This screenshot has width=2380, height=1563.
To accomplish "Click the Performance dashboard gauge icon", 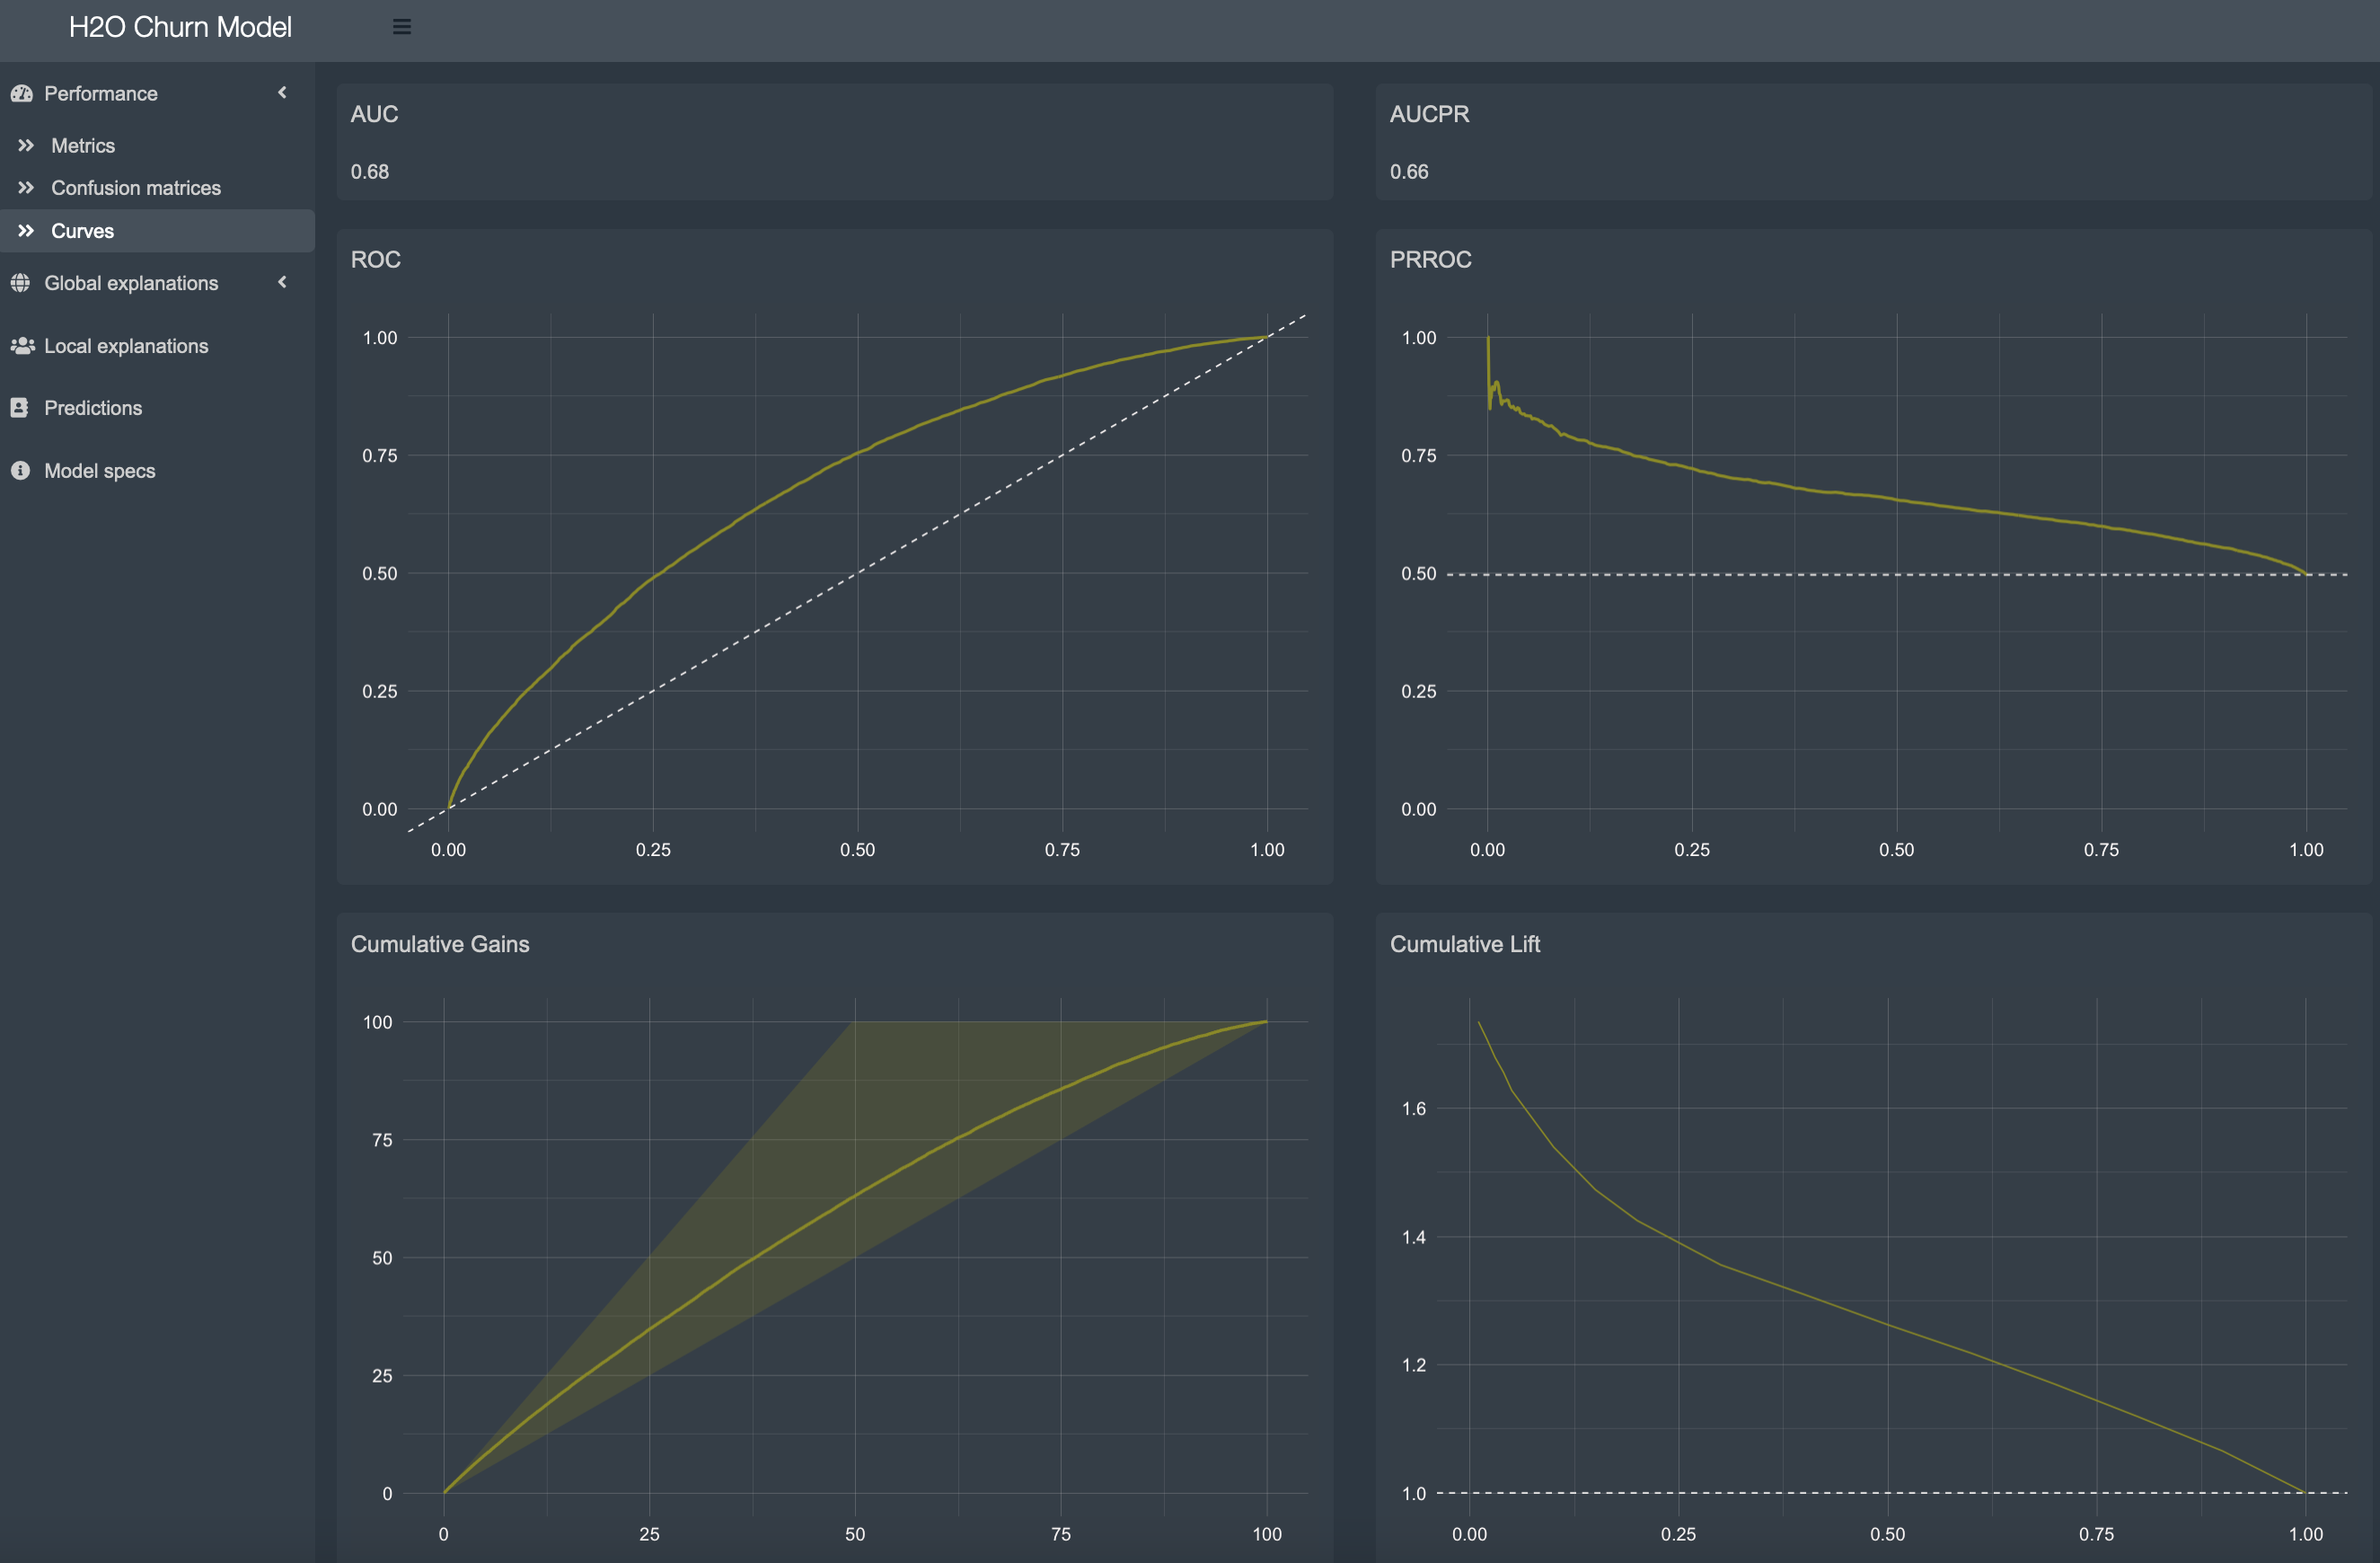I will (21, 93).
